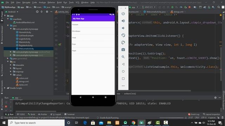Lower volume with emulator volume down icon
This screenshot has height=126, width=225.
point(123,28)
